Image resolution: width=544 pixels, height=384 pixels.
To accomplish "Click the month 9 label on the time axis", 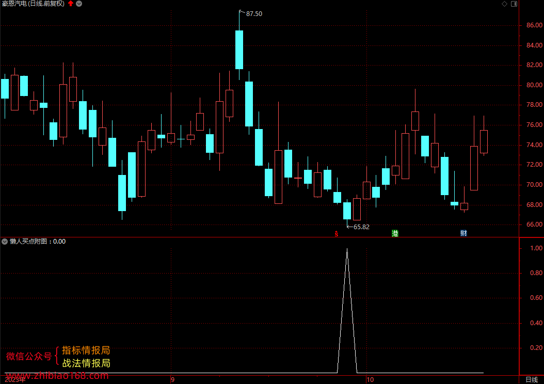I will pos(173,379).
